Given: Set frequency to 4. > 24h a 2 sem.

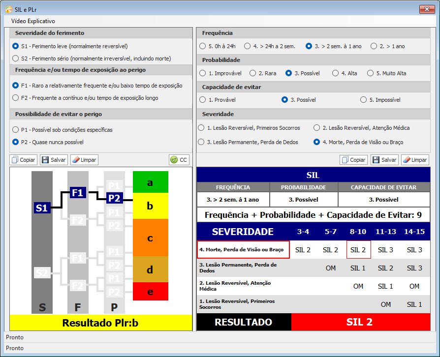Looking at the screenshot, I should tap(270, 46).
